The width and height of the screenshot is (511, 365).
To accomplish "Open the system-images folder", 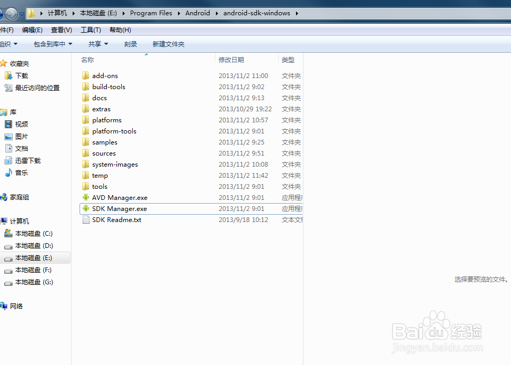I will (x=115, y=164).
